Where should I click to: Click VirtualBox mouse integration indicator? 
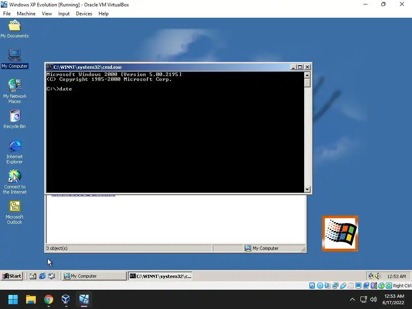(x=381, y=285)
